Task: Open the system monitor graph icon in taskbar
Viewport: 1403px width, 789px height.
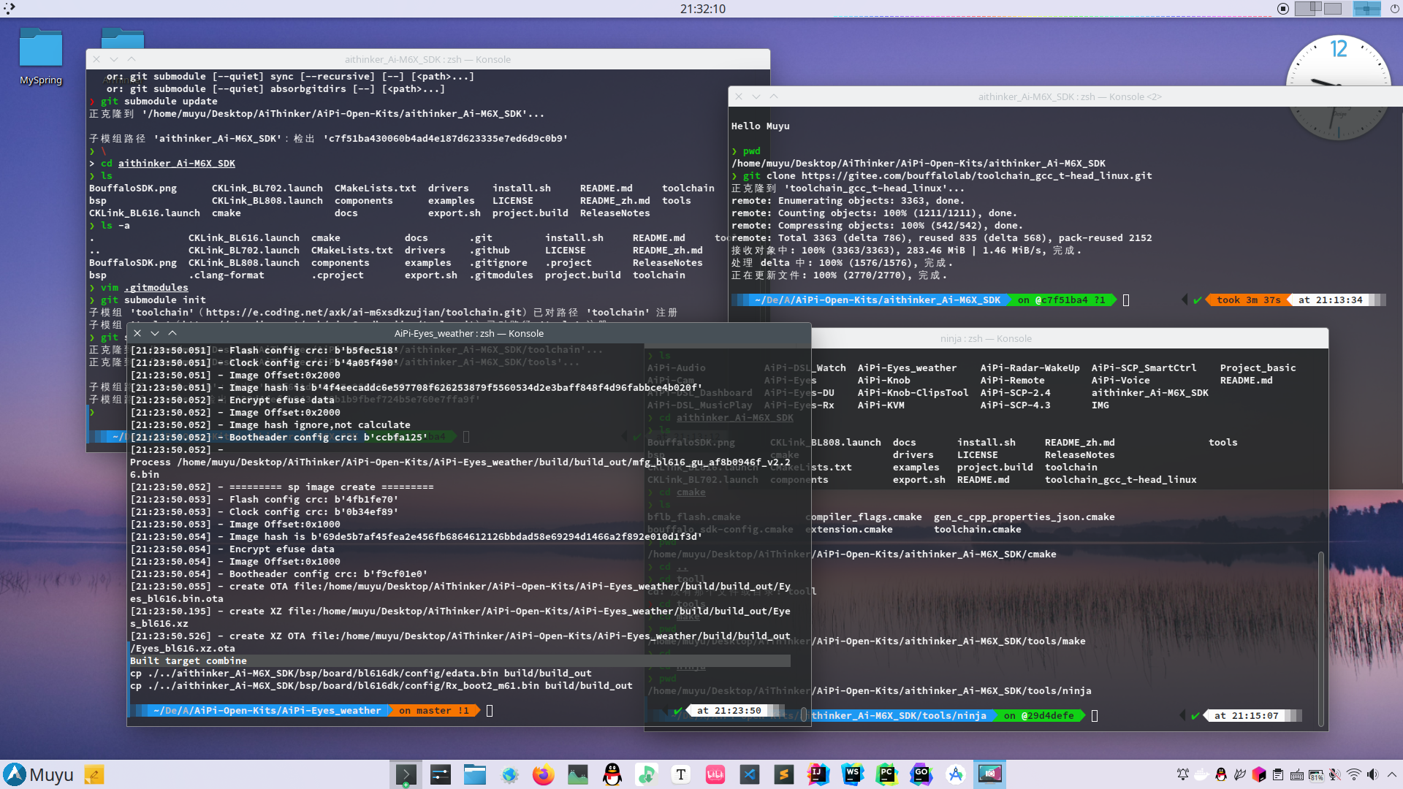Action: tap(578, 774)
